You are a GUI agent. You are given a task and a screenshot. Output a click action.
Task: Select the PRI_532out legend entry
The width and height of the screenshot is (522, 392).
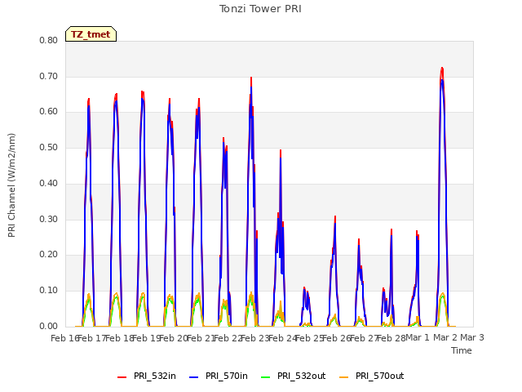(x=294, y=376)
